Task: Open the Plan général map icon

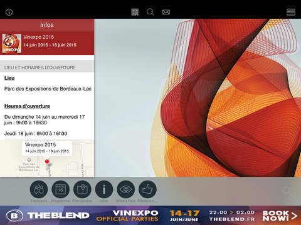Action: 82,189
